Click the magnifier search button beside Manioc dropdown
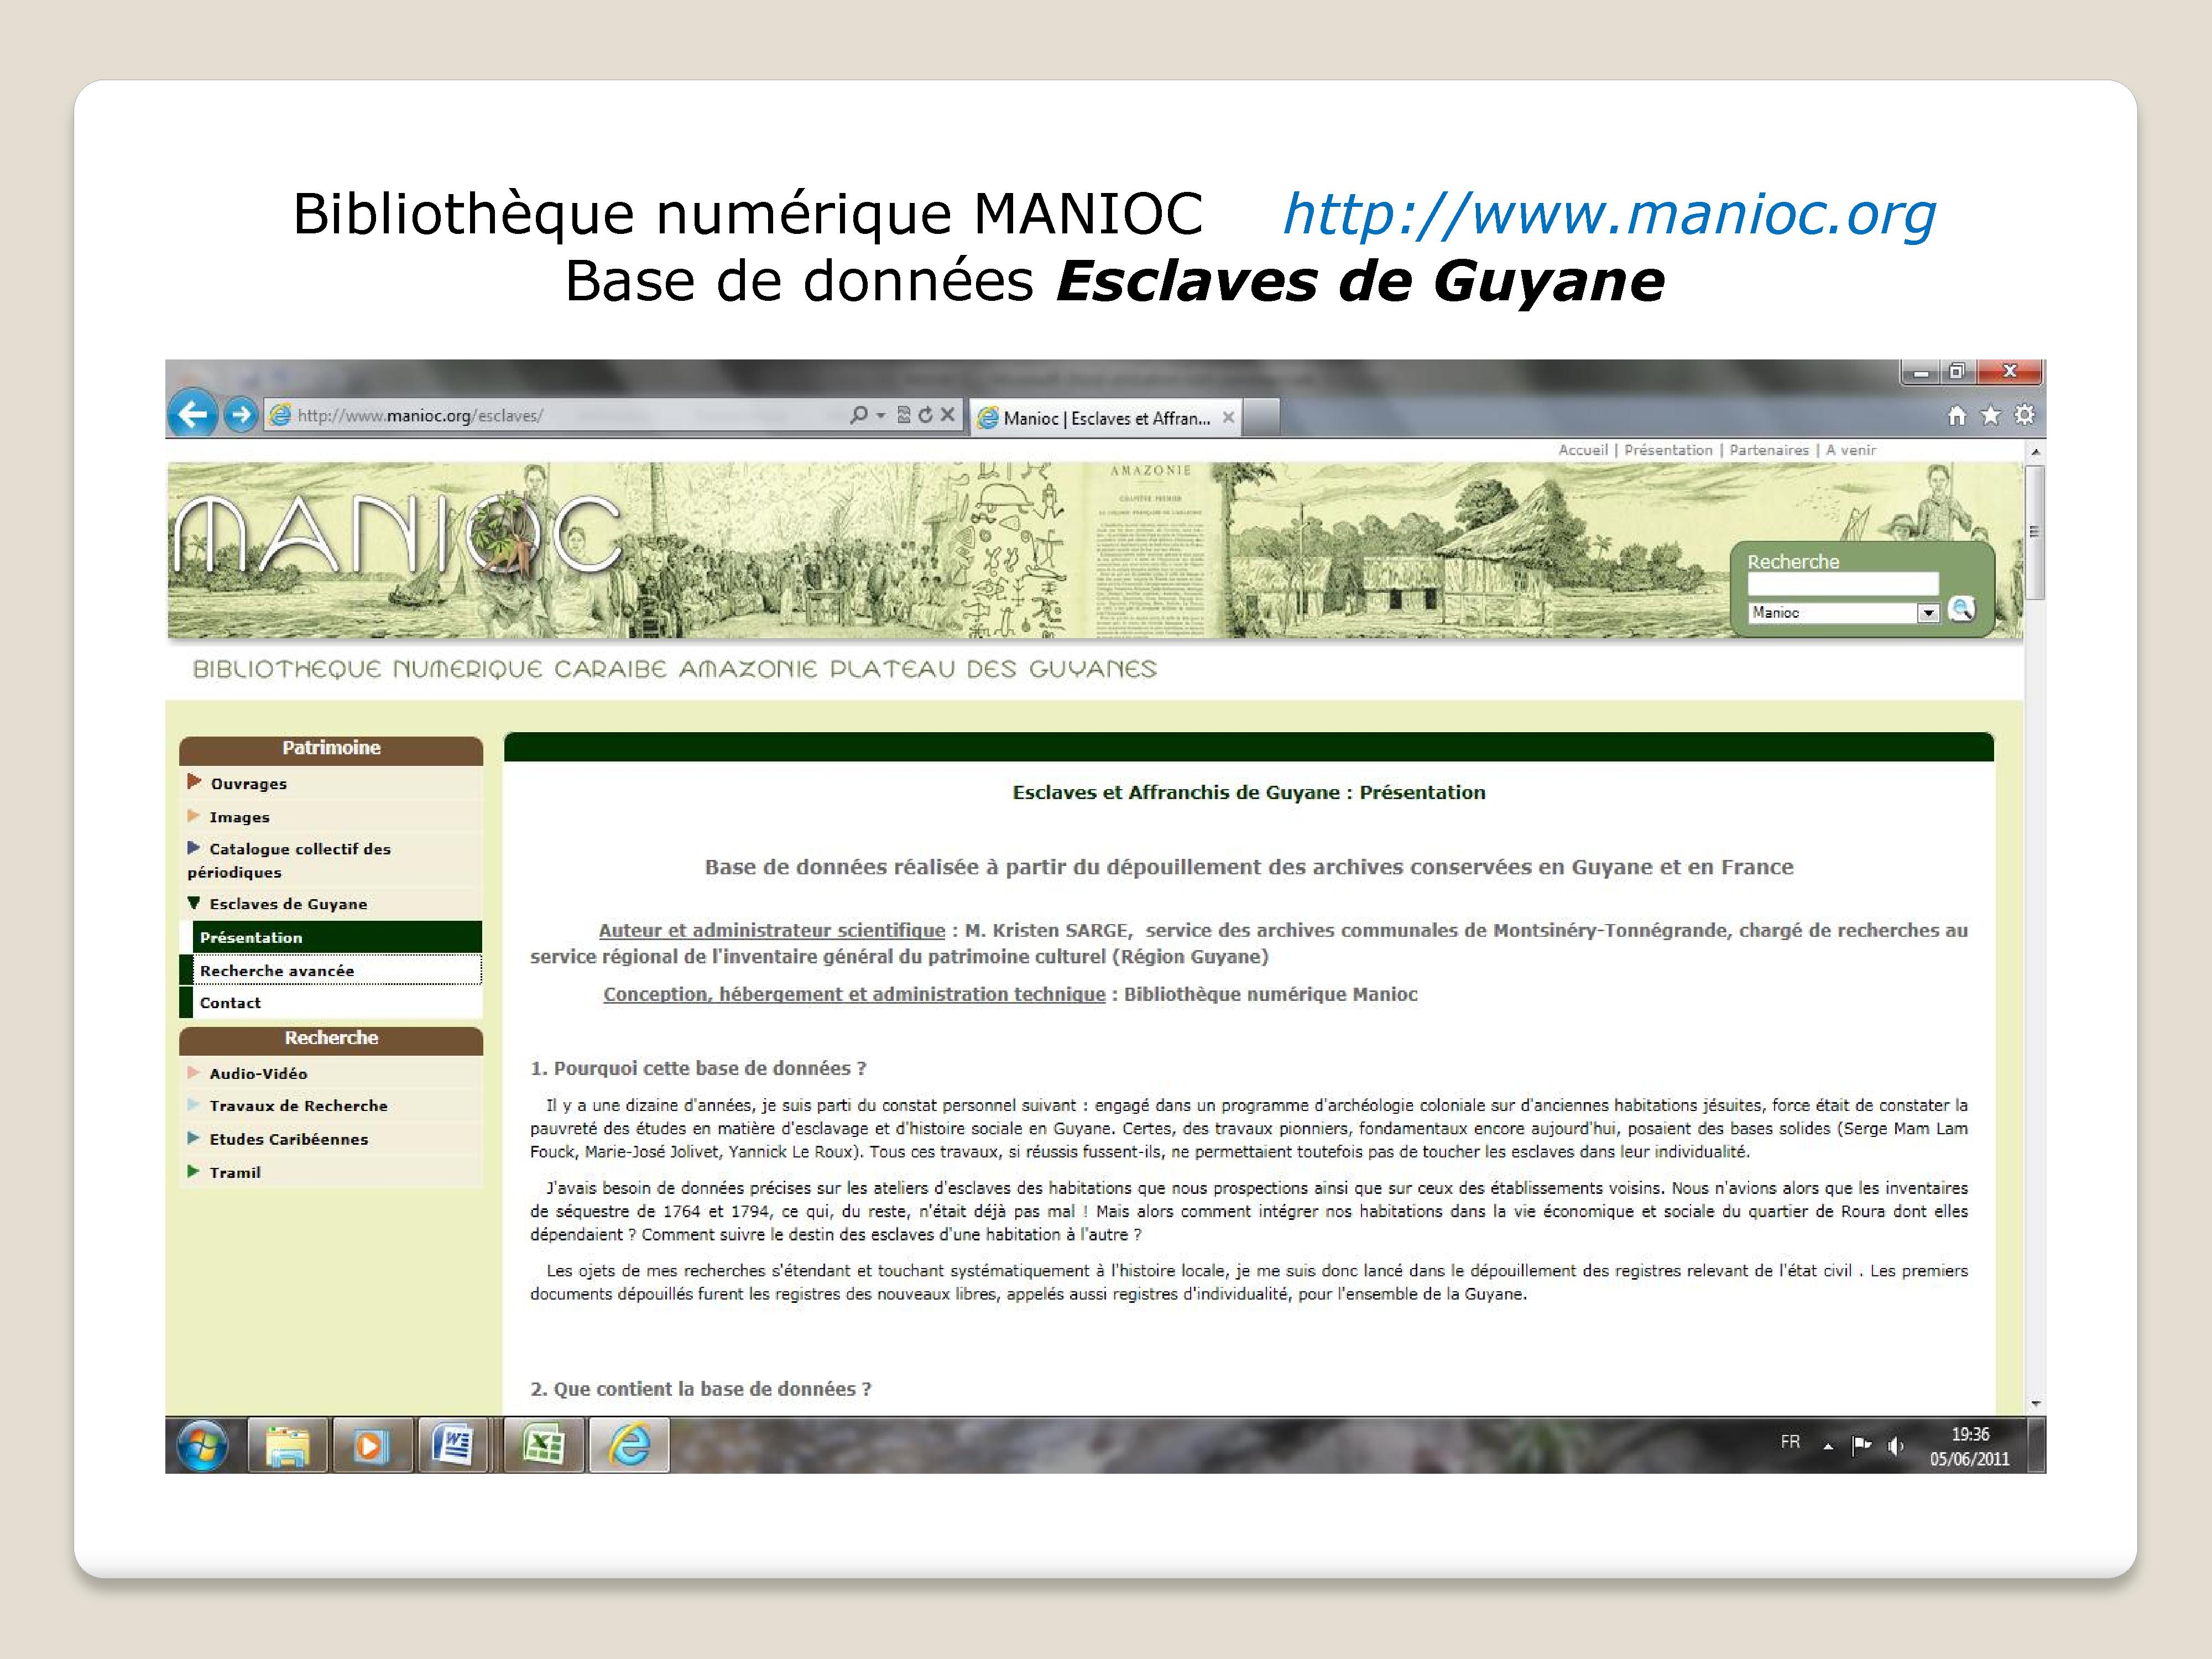This screenshot has height=1659, width=2212. tap(1962, 609)
